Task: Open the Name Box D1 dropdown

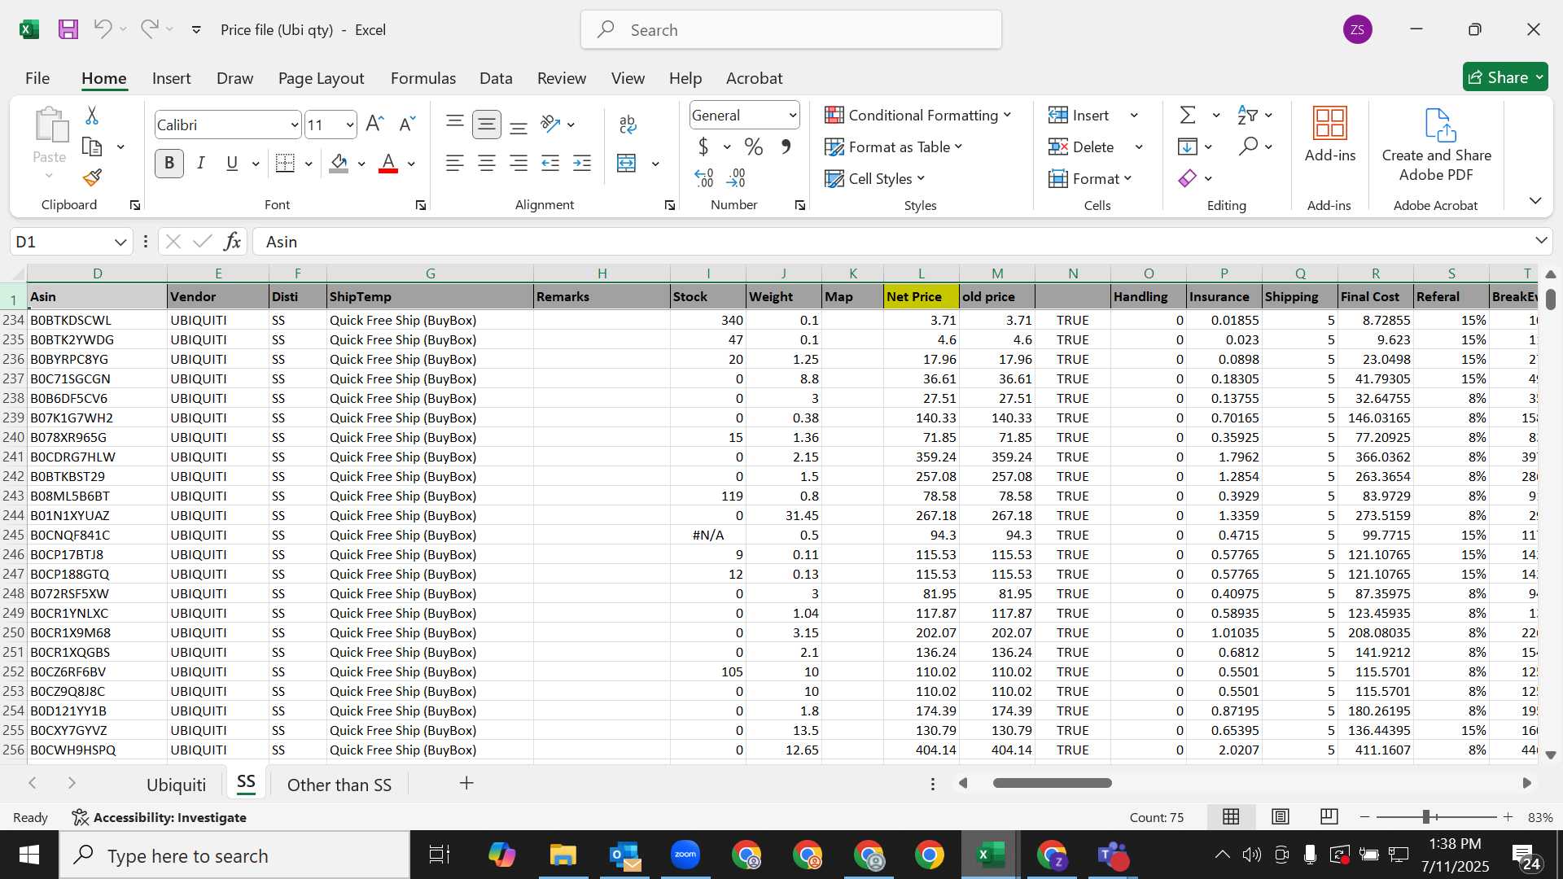Action: (120, 242)
